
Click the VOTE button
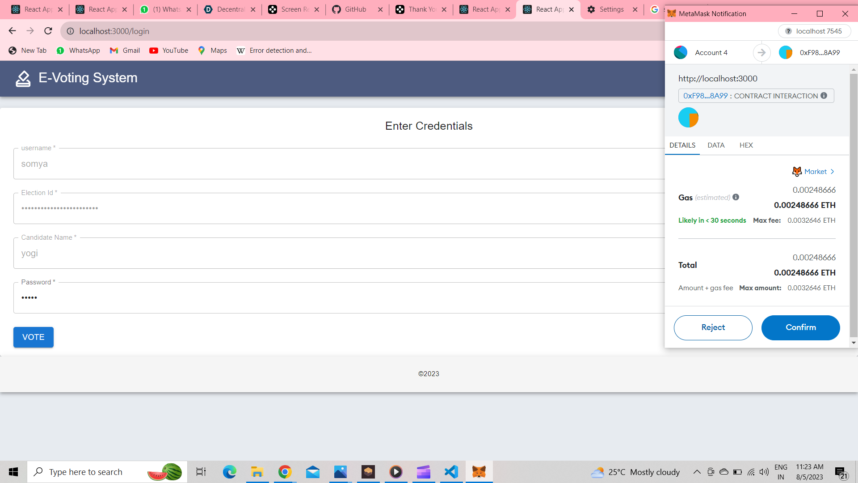pyautogui.click(x=34, y=337)
